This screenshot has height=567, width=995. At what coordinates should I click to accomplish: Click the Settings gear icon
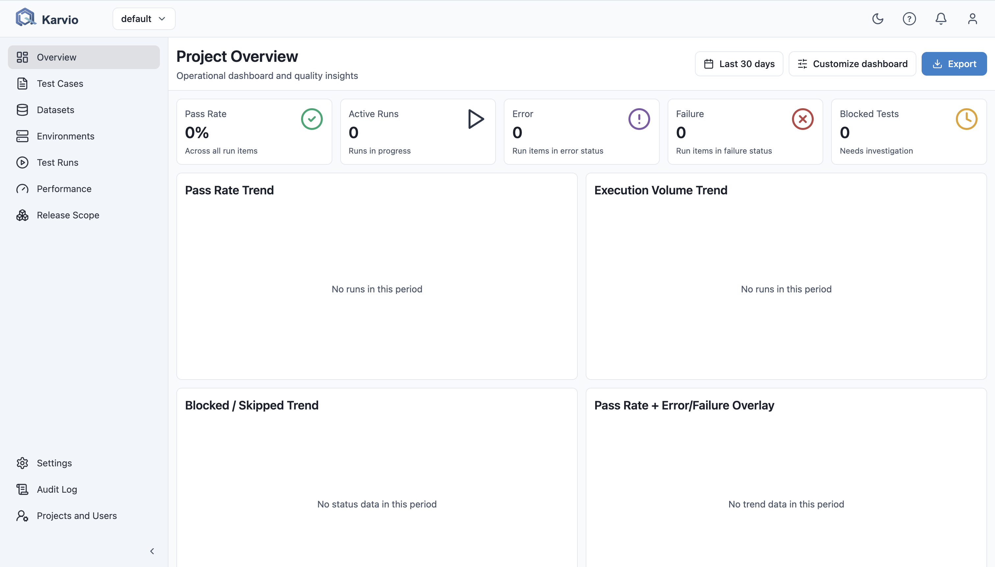click(22, 463)
